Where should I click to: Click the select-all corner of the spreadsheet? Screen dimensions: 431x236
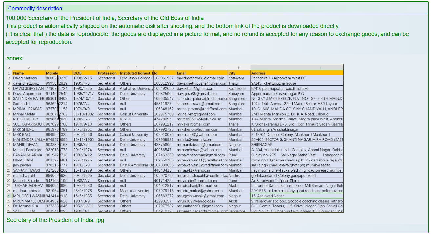pos(9,68)
